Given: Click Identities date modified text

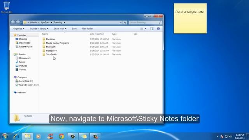Looking at the screenshot, I should 99,39.
